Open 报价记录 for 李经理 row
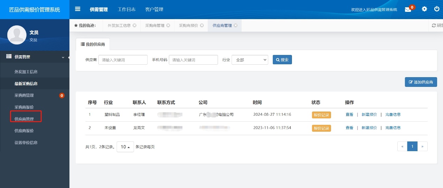 click(x=321, y=115)
